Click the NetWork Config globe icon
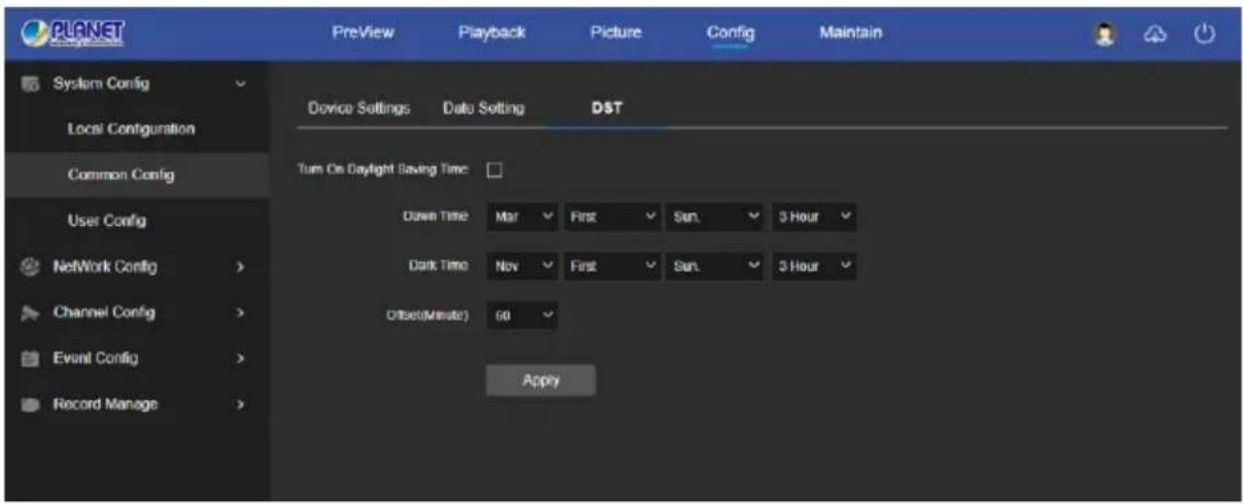Image resolution: width=1243 pixels, height=504 pixels. (x=28, y=267)
